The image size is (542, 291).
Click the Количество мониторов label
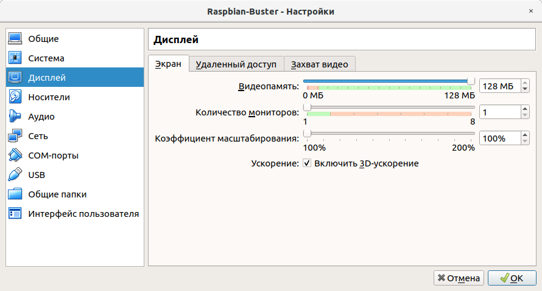[x=247, y=112]
